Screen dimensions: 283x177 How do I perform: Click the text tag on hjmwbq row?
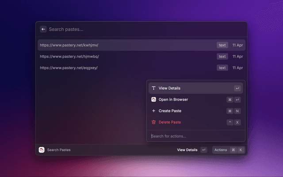[x=222, y=57]
